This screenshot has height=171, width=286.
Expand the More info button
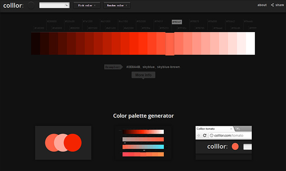[x=143, y=75]
